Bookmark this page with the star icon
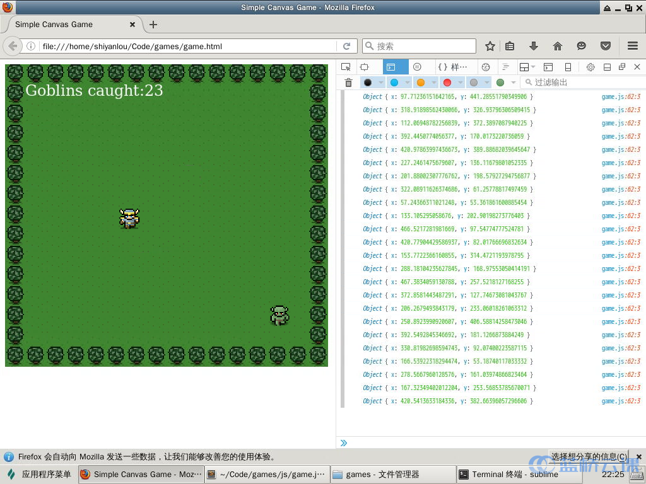Image resolution: width=646 pixels, height=484 pixels. [490, 45]
